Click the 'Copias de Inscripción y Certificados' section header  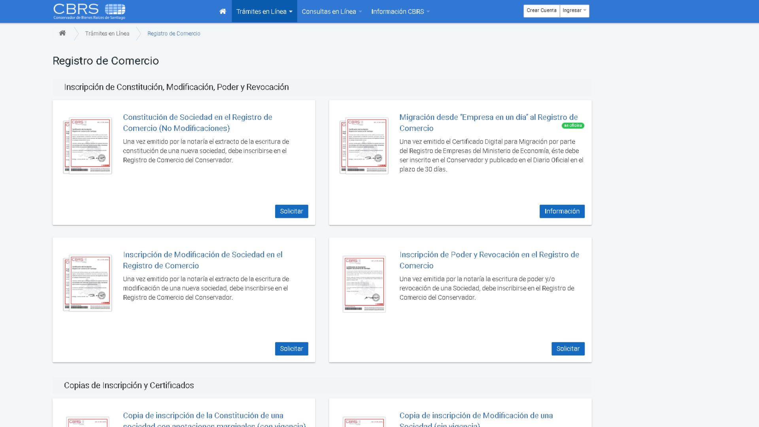click(129, 385)
